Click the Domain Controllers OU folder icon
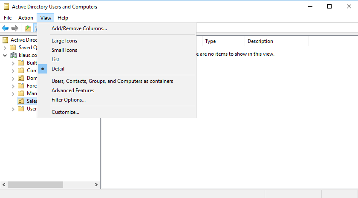 pyautogui.click(x=21, y=78)
